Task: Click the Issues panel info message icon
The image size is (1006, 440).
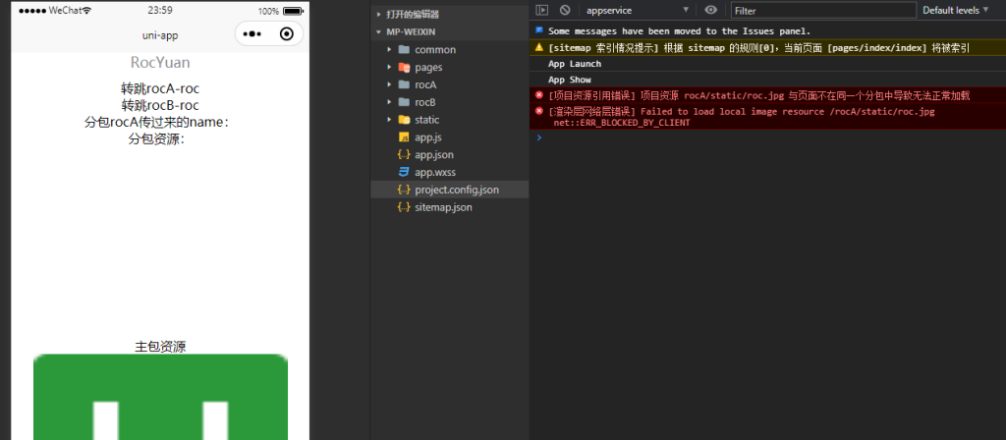Action: pos(539,30)
